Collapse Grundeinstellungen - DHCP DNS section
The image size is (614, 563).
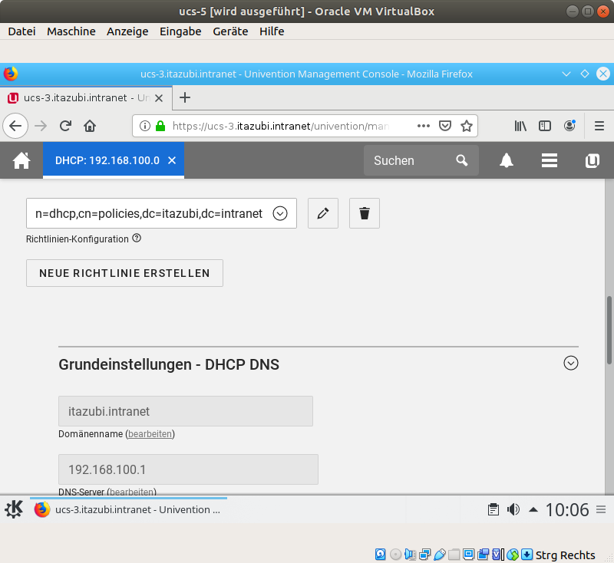[570, 363]
